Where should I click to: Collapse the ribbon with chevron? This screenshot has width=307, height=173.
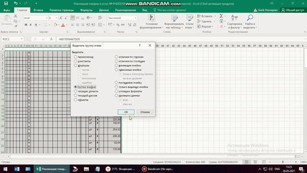tap(305, 32)
